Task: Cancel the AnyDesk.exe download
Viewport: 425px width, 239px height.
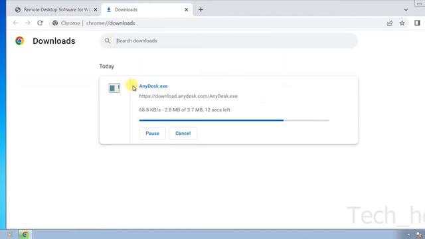Action: click(x=183, y=133)
